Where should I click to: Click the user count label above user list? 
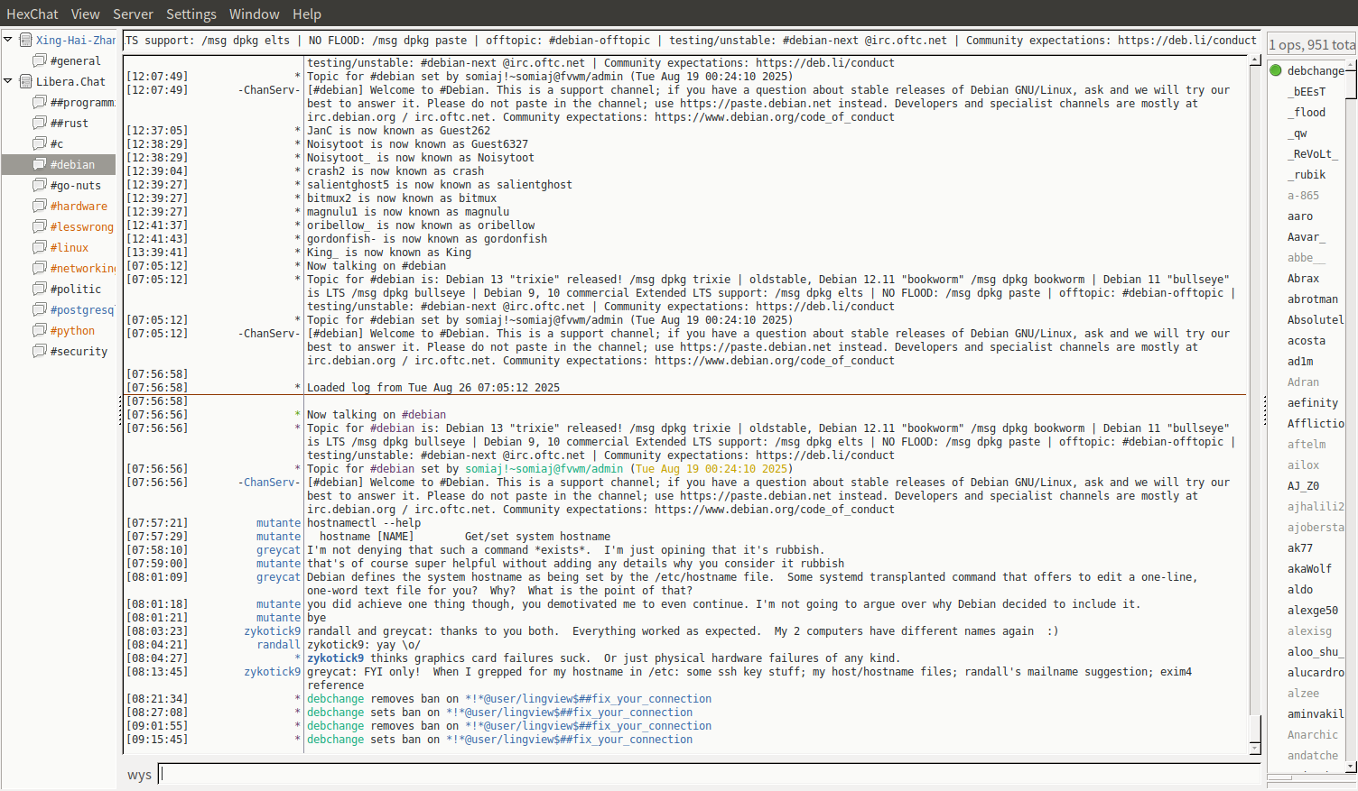1312,44
